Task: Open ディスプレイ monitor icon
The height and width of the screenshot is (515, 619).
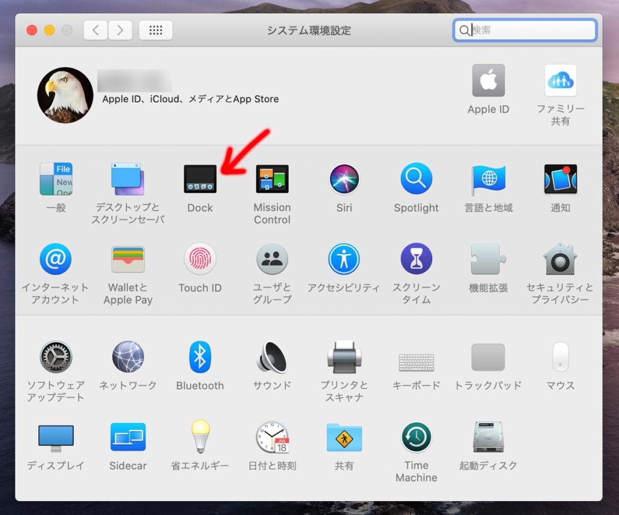Action: (x=56, y=438)
